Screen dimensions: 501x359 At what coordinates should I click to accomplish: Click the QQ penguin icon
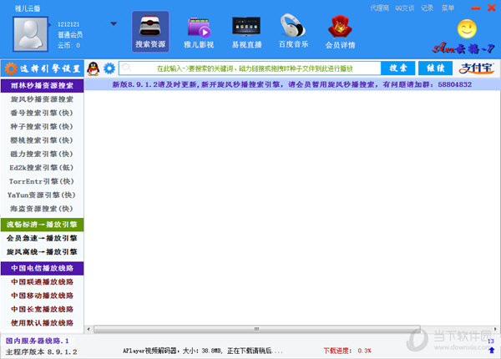94,68
